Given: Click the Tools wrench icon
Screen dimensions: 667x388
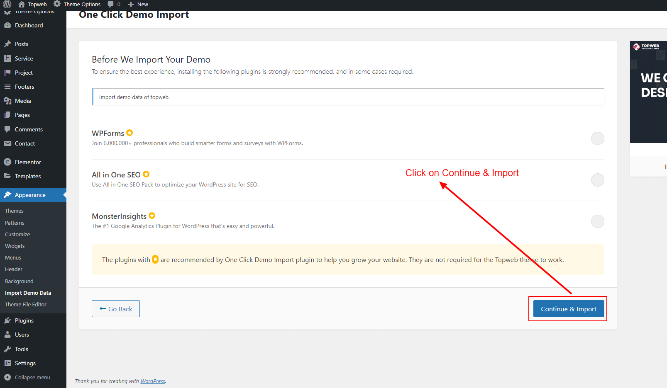Looking at the screenshot, I should pyautogui.click(x=7, y=349).
